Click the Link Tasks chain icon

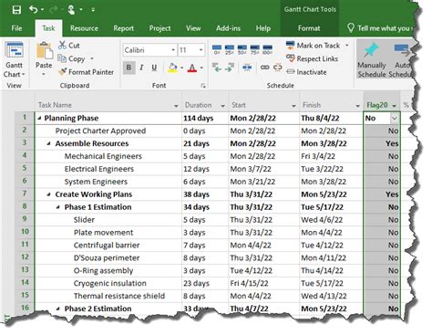point(264,68)
